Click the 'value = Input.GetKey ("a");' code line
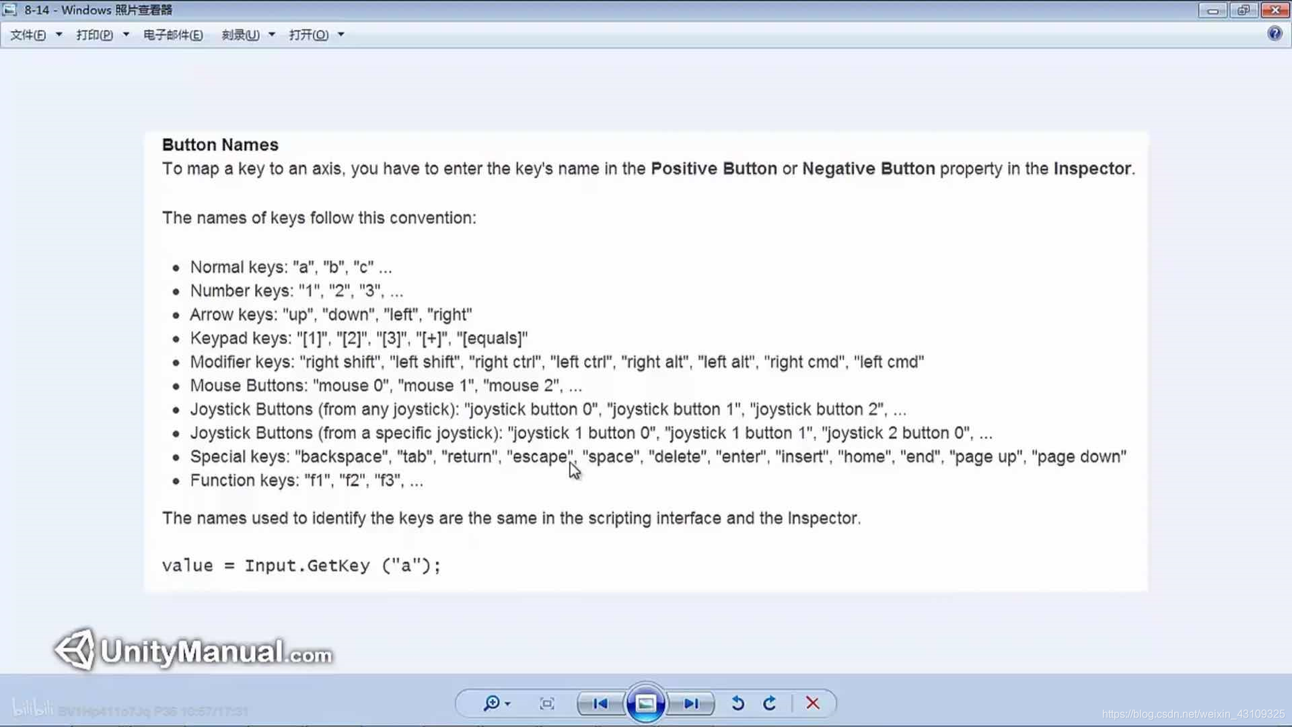Screen dimensions: 1292x727 [301, 565]
